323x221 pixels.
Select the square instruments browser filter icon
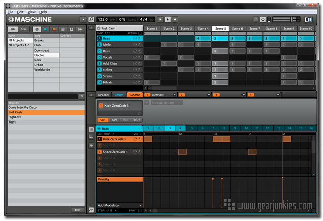(71, 29)
